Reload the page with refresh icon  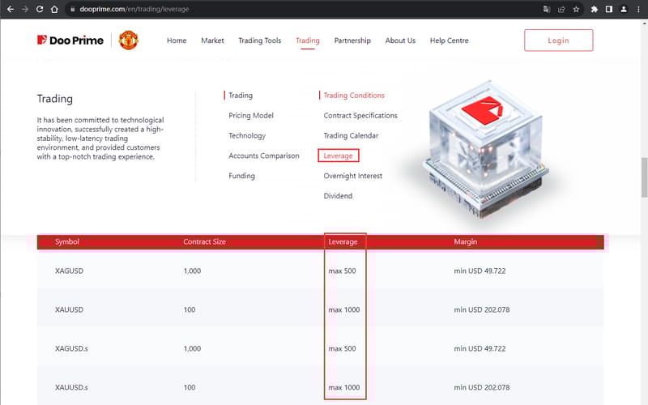pos(40,10)
